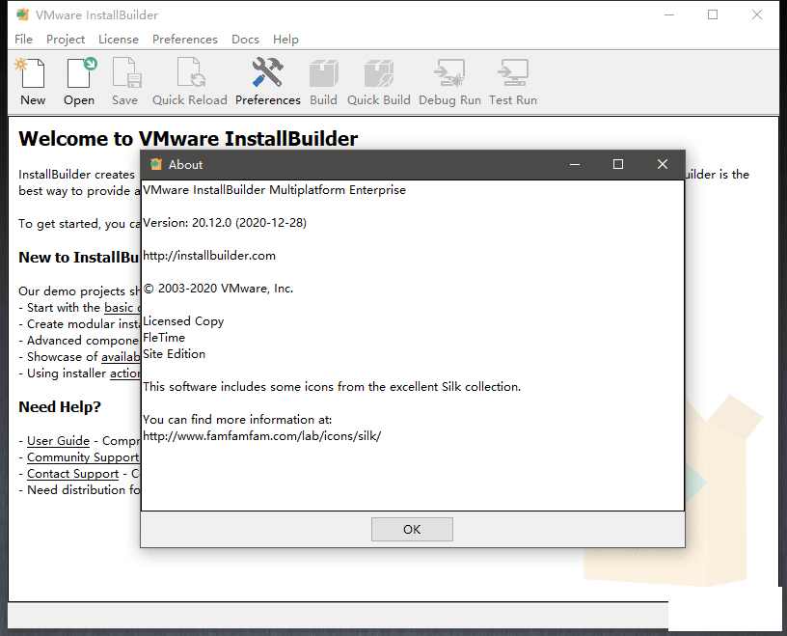Click the installer actions link
This screenshot has height=636, width=787.
(x=125, y=373)
